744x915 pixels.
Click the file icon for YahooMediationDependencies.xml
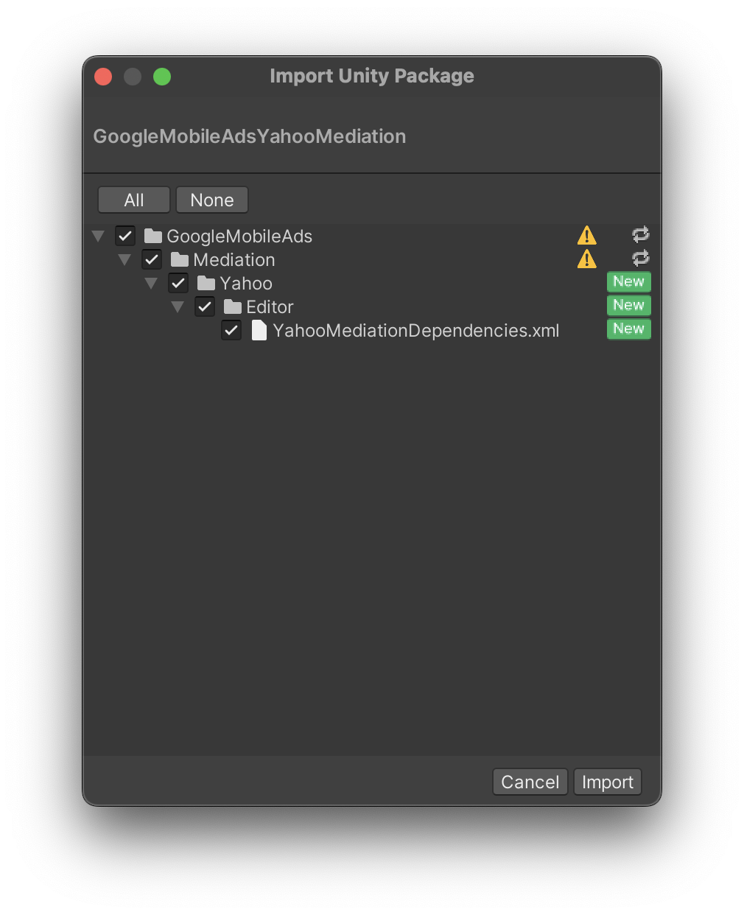coord(259,330)
